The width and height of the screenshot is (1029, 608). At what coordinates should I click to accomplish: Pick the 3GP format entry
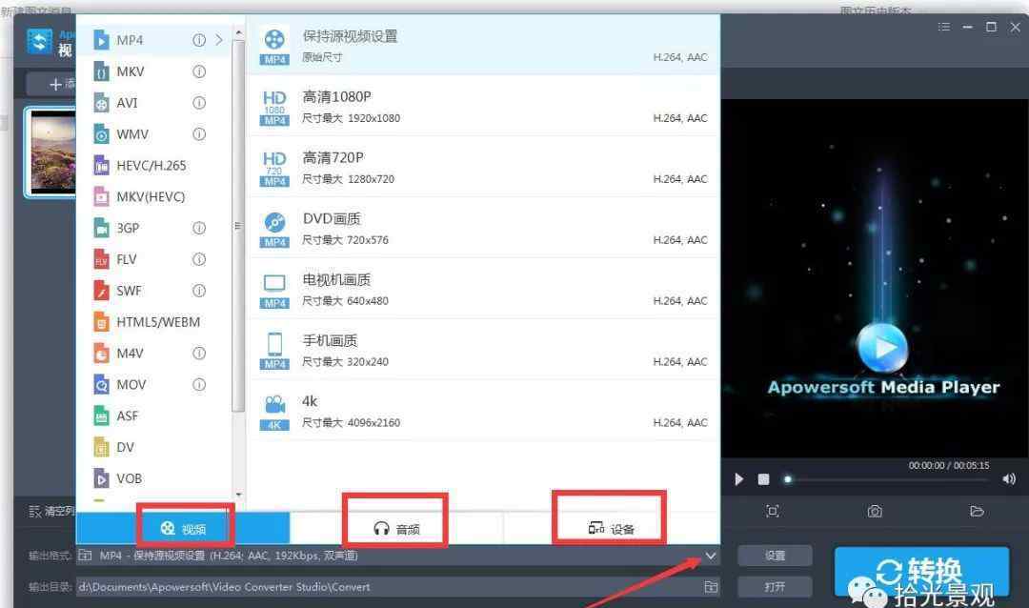coord(153,229)
